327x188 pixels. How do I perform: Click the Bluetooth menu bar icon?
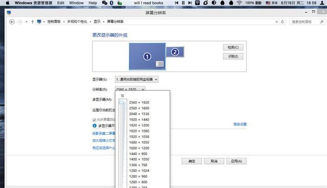[x=111, y=3]
